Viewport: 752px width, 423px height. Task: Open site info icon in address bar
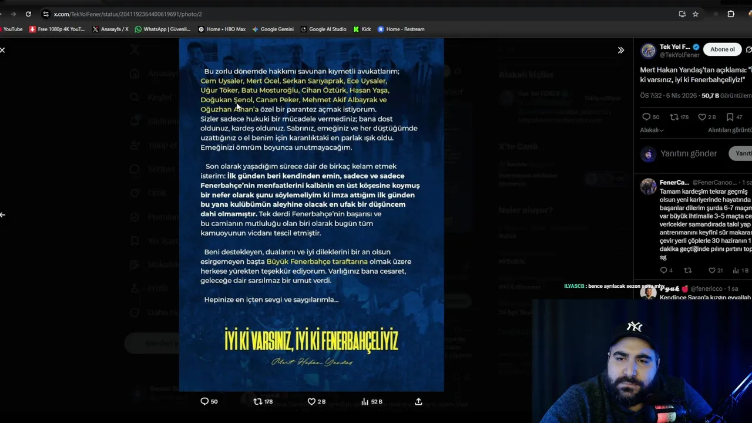click(46, 14)
